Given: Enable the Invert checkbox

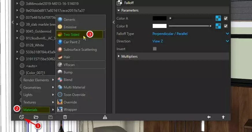Looking at the screenshot, I should click(154, 49).
